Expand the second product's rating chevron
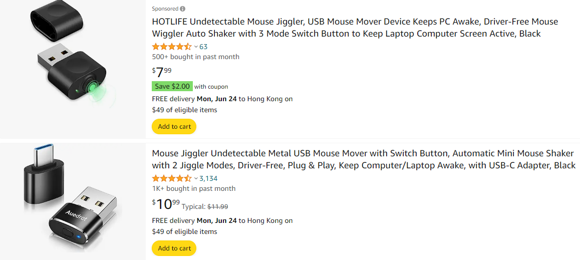This screenshot has width=580, height=260. click(196, 178)
